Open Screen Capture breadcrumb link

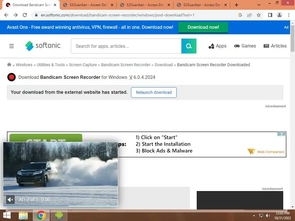(83, 65)
